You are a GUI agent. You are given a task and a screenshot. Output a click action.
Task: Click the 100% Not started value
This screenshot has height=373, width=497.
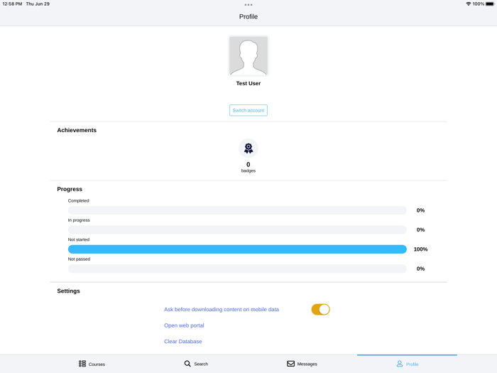[x=420, y=249]
